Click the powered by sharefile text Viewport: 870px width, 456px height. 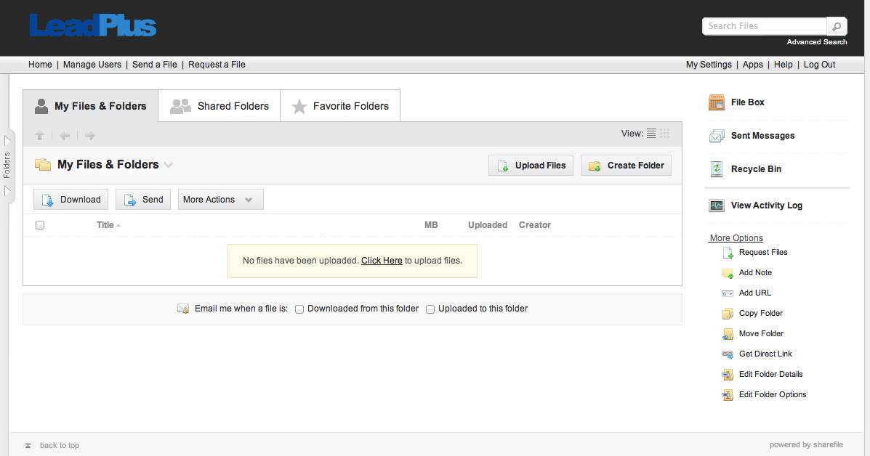pos(806,445)
